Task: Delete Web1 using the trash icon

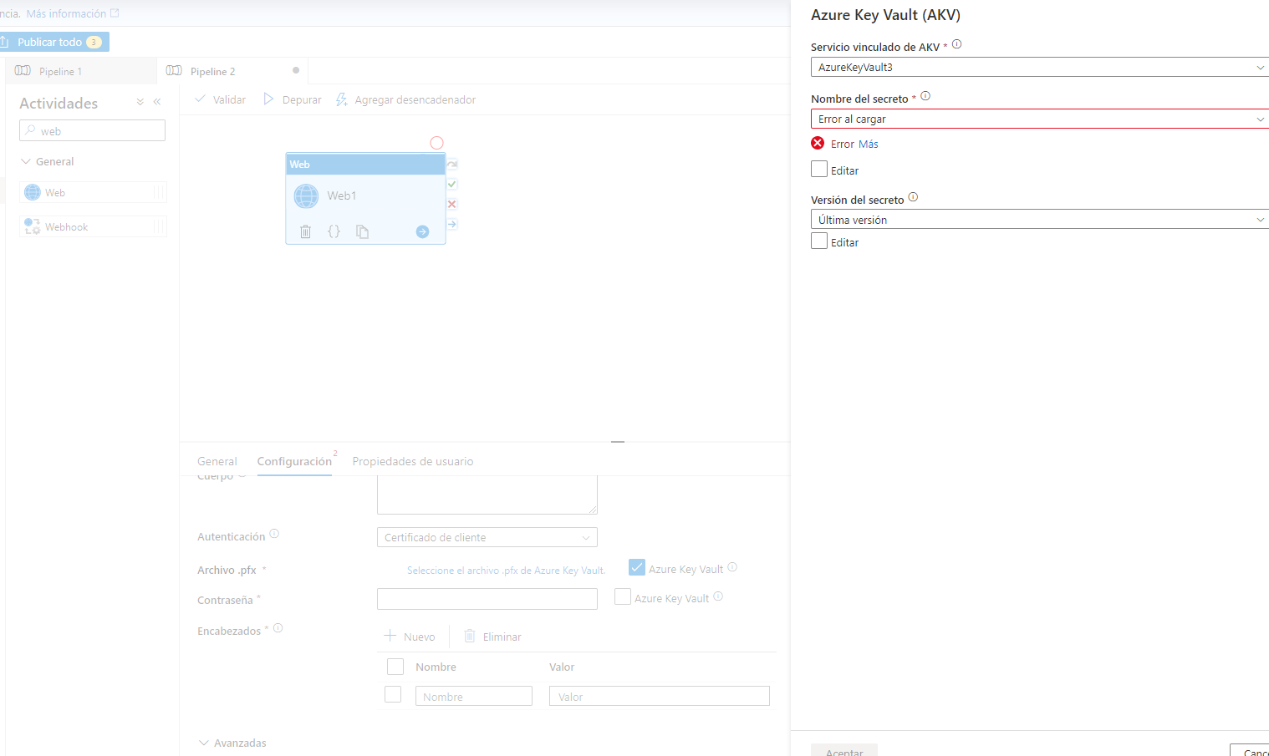Action: click(305, 231)
